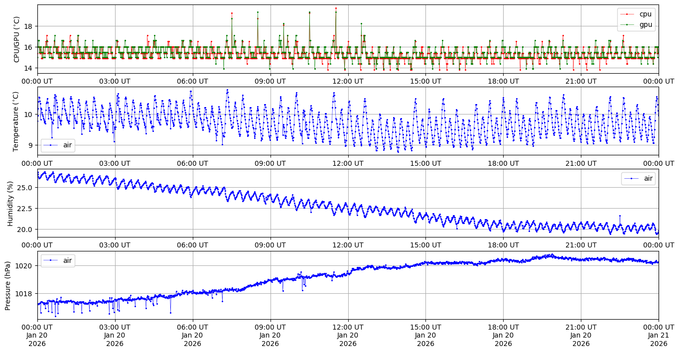The image size is (679, 352).
Task: Click the humidity outlier point near 22:30 UT
Action: pyautogui.click(x=620, y=216)
